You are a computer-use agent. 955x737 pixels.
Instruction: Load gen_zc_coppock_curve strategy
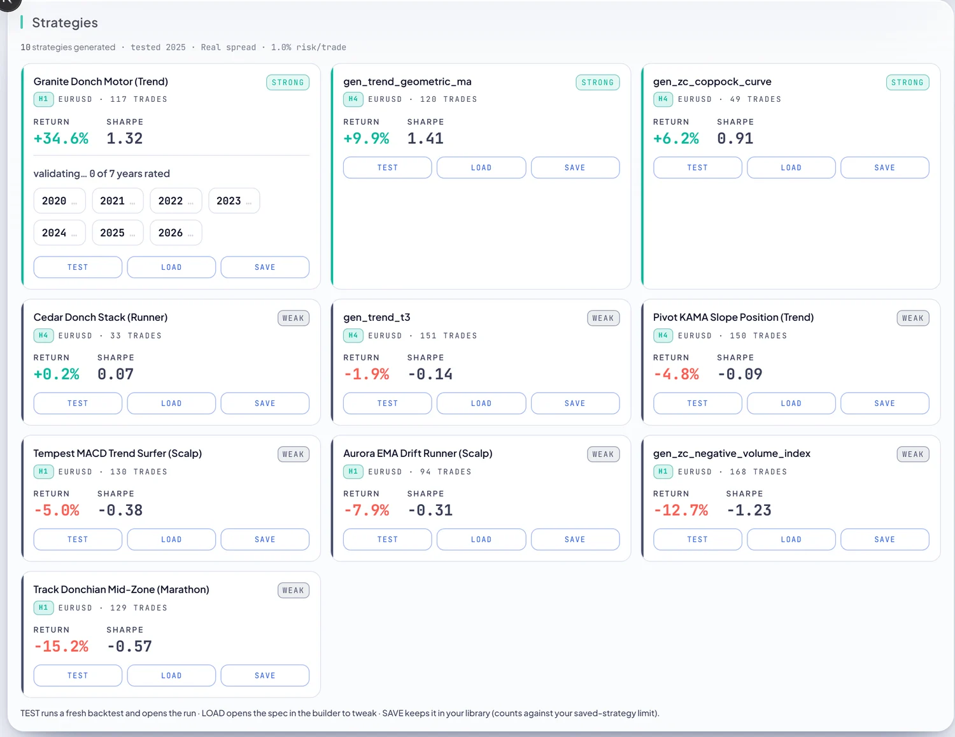791,167
